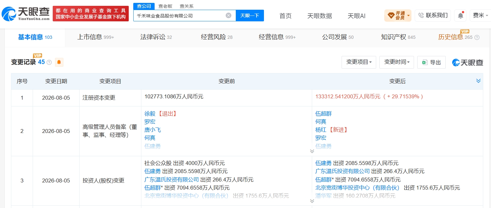Click the 开通会员 VIP diamond button

[398, 15]
